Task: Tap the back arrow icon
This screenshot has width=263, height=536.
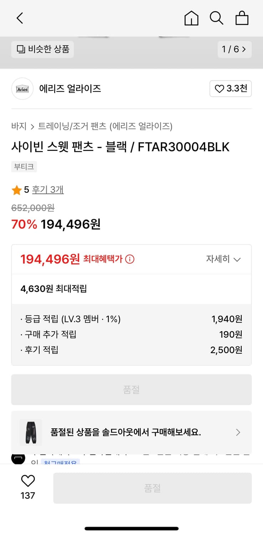Action: click(20, 18)
